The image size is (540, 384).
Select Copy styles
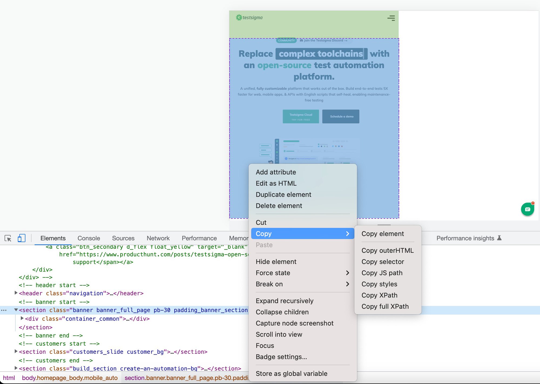tap(388, 284)
